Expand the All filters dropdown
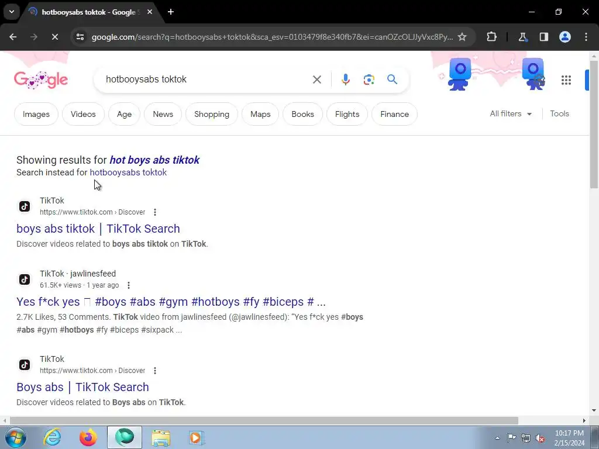Image resolution: width=599 pixels, height=449 pixels. 511,114
